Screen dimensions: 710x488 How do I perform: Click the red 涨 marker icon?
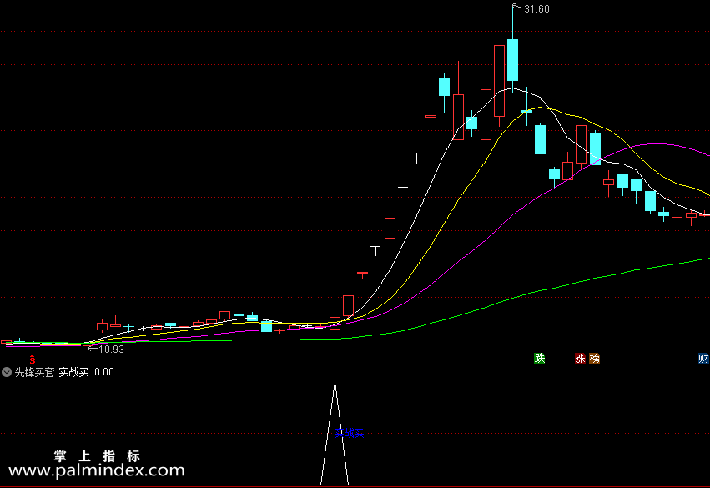click(x=580, y=359)
